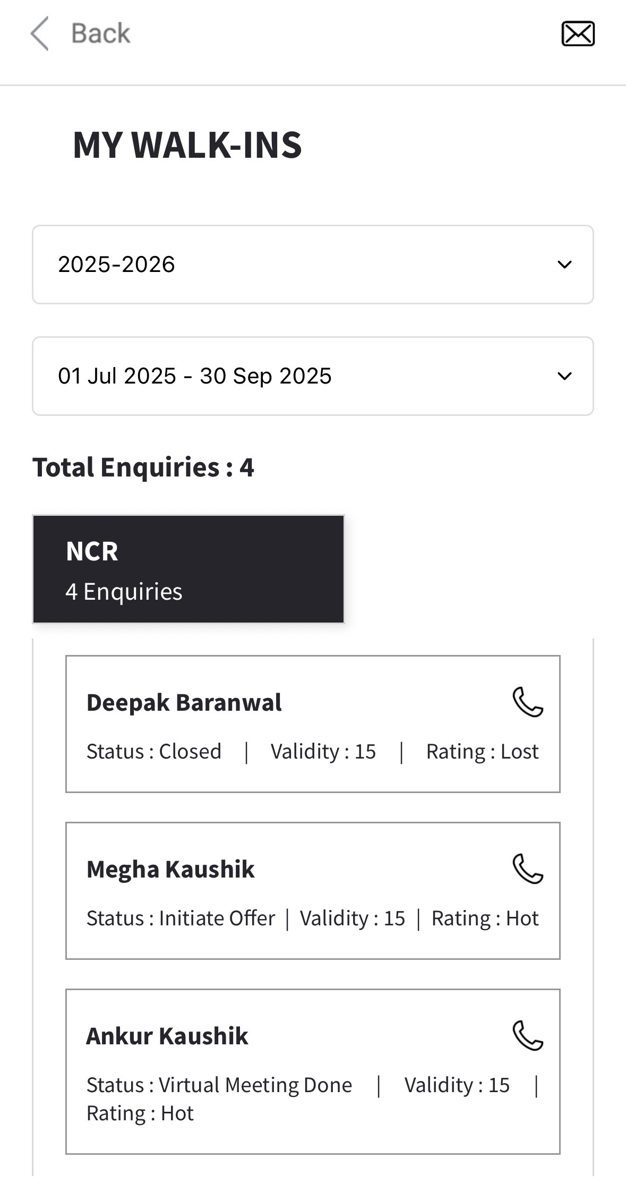This screenshot has width=626, height=1192.
Task: Click the MY WALK-INS heading
Action: (187, 145)
